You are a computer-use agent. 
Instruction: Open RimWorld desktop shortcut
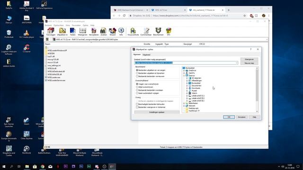click(x=27, y=150)
